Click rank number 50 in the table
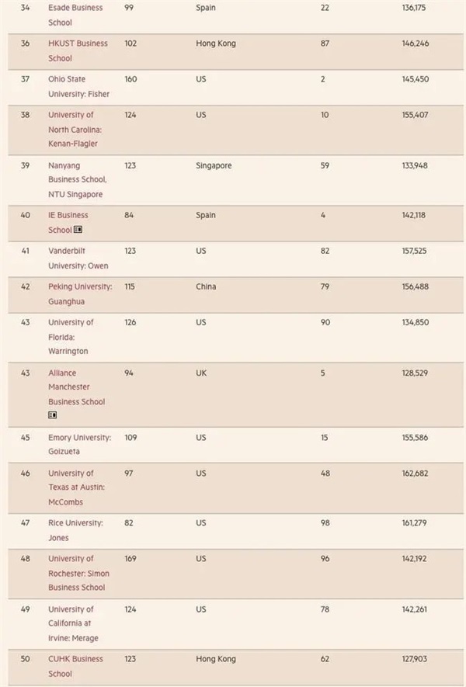The image size is (466, 687). (x=26, y=659)
